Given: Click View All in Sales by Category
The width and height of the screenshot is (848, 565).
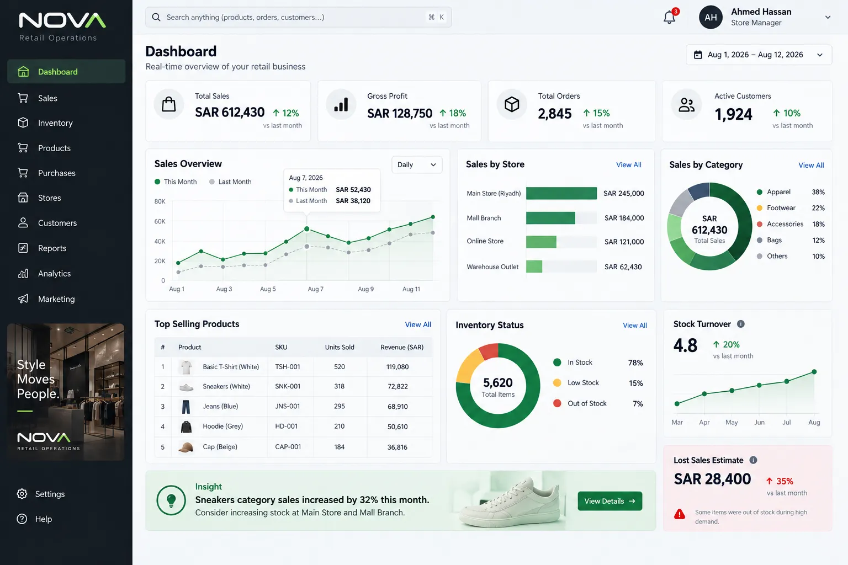Looking at the screenshot, I should [811, 165].
